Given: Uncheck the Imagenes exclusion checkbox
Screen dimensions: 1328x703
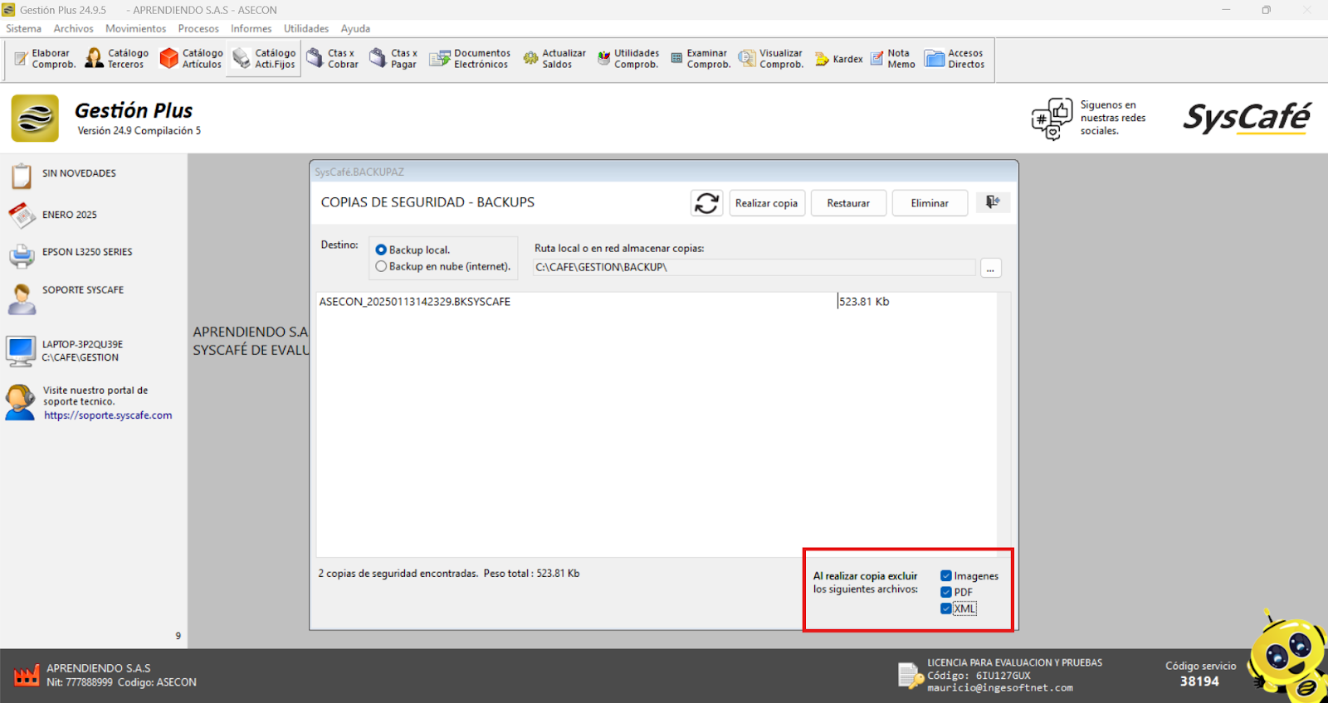Looking at the screenshot, I should pyautogui.click(x=946, y=576).
